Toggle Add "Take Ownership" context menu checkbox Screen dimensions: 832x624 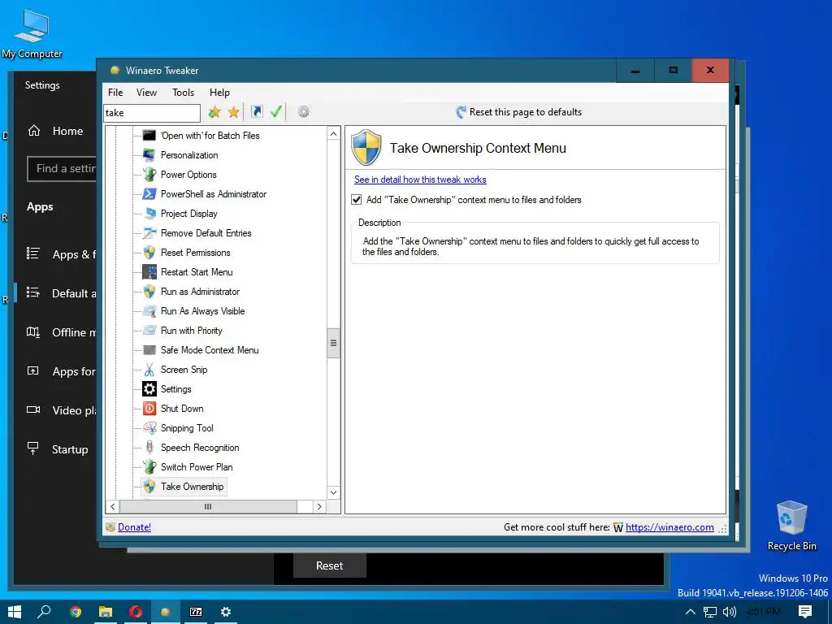[357, 200]
